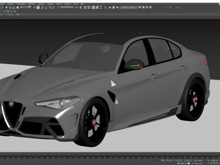Open the Create Selection Set dropdown
Viewport: 220px width, 165px height.
[x=67, y=7]
